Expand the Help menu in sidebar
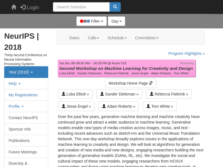Viewport: 223px width, 167px height. 26,83
